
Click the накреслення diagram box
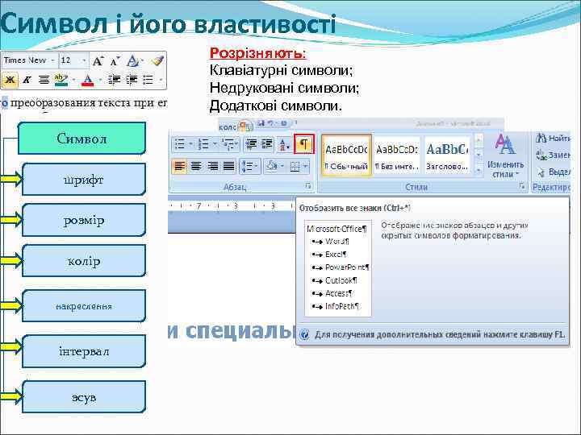coord(84,306)
